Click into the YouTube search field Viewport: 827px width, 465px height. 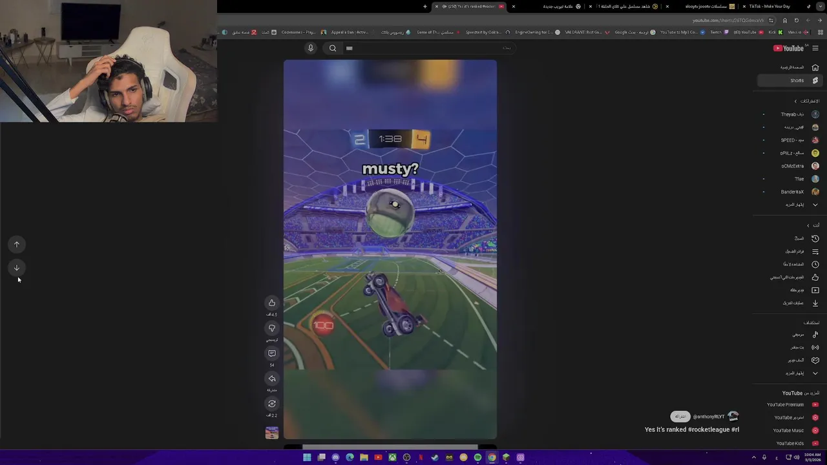pyautogui.click(x=428, y=48)
